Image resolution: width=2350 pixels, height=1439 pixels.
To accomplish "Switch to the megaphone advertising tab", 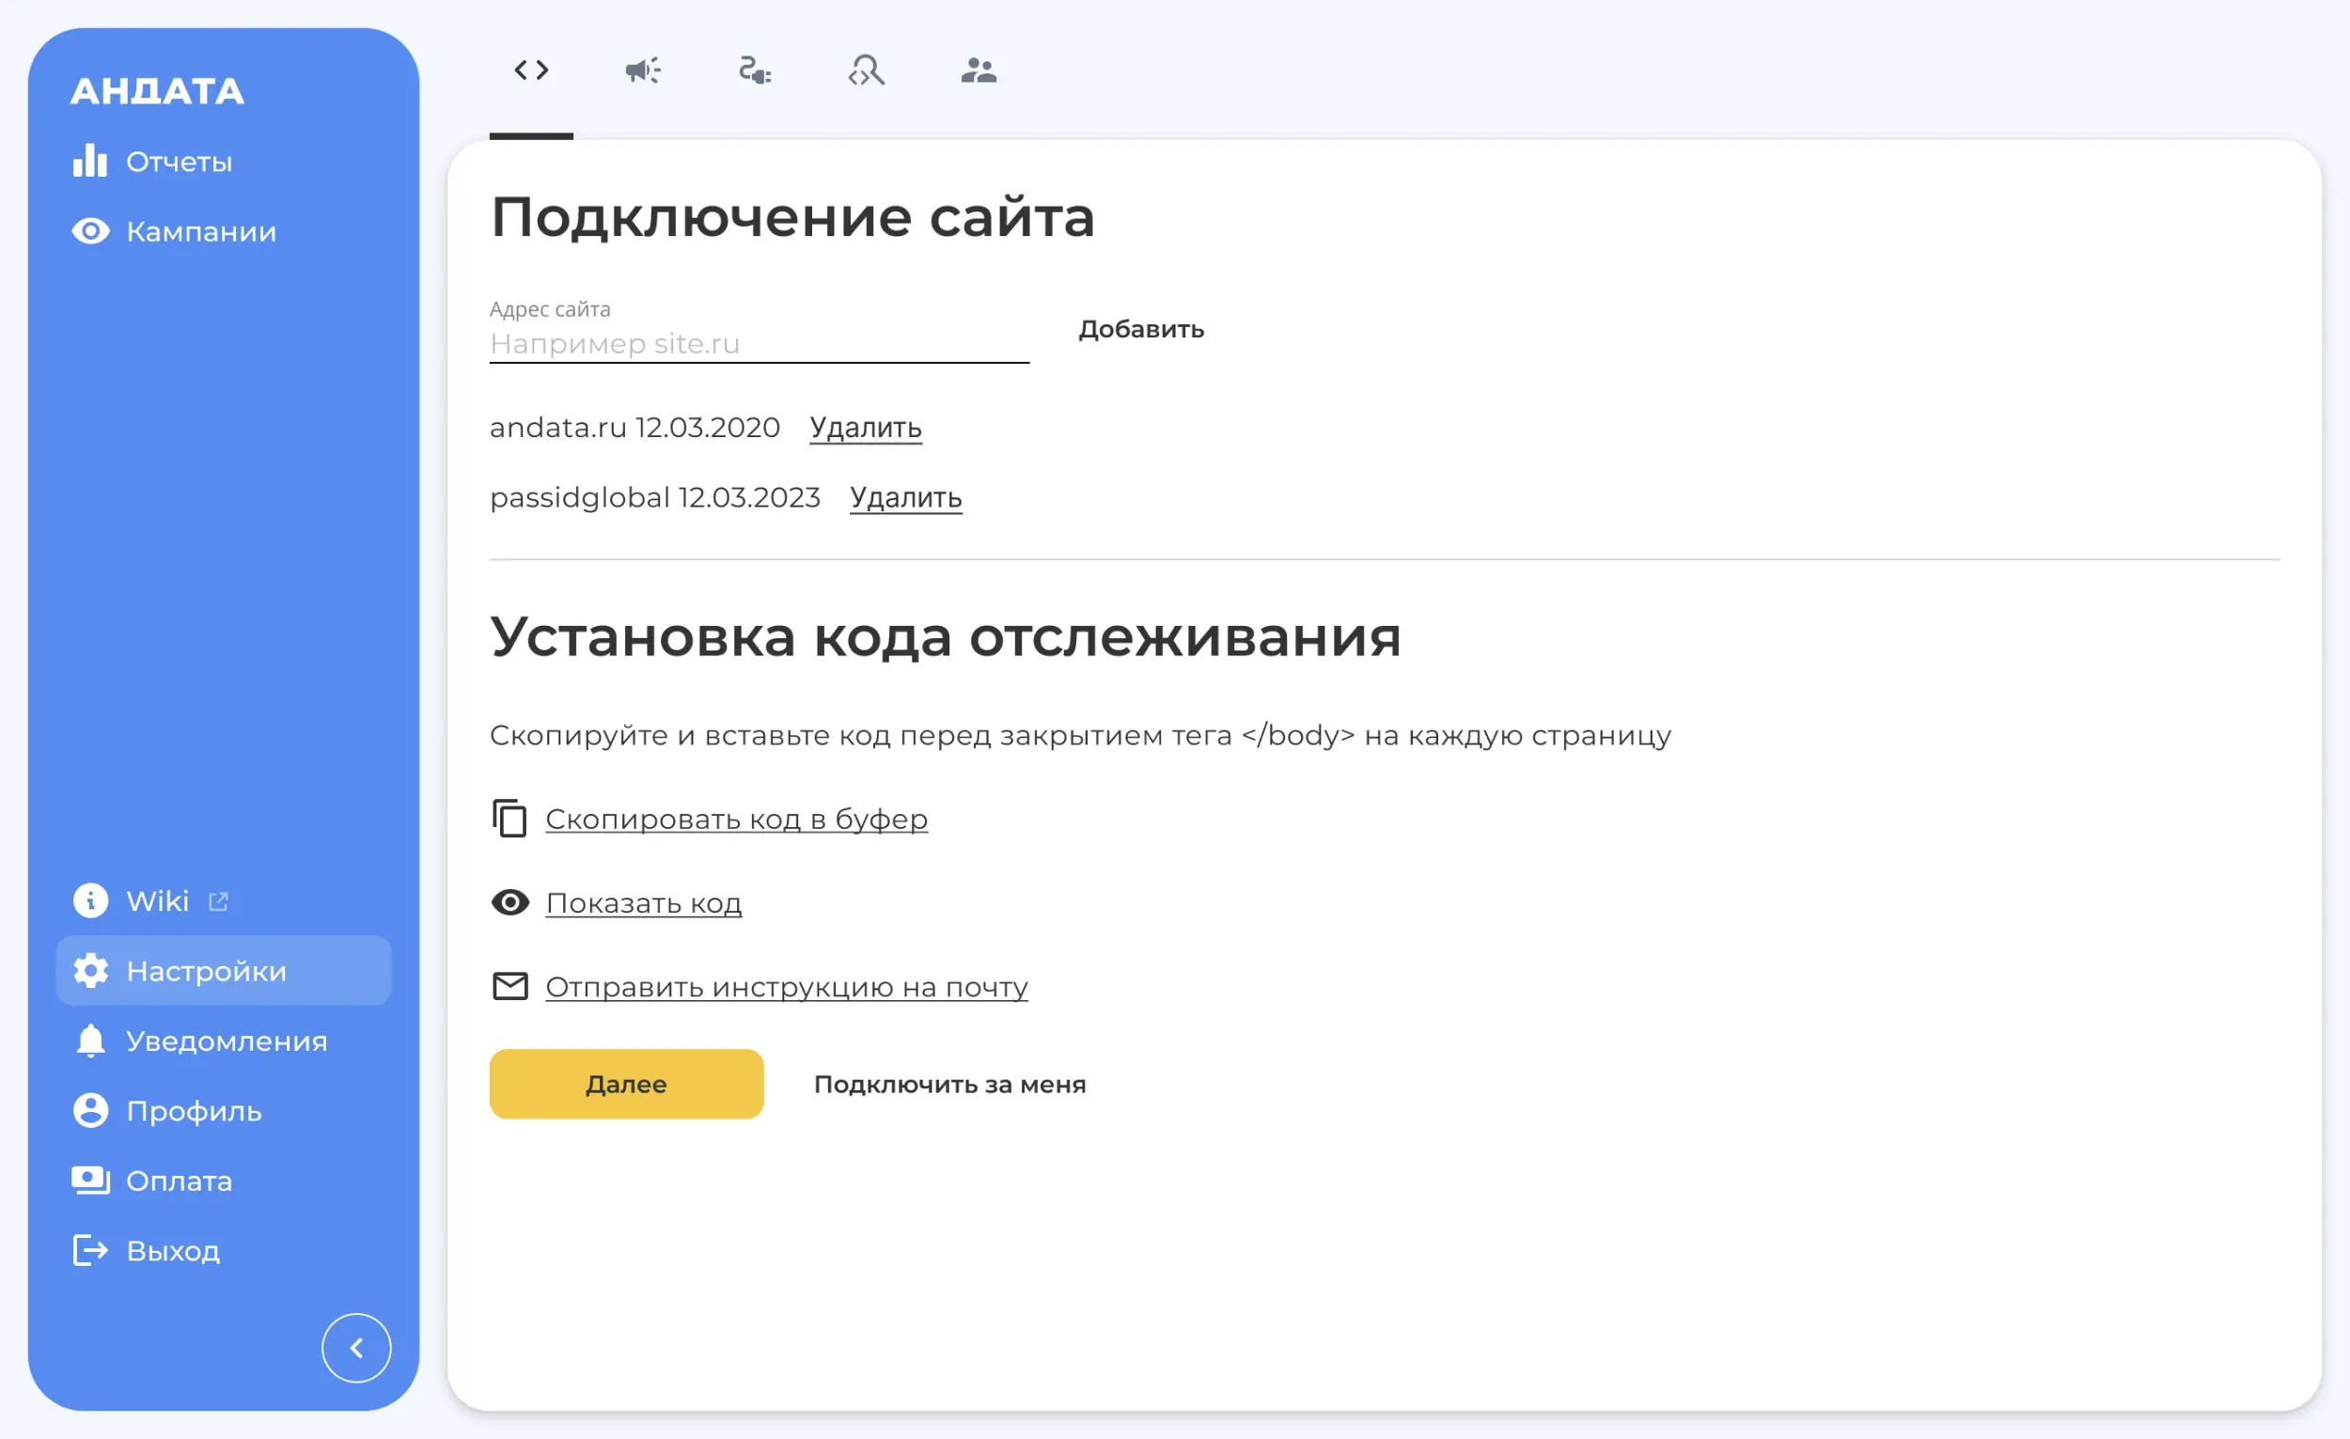I will point(643,70).
